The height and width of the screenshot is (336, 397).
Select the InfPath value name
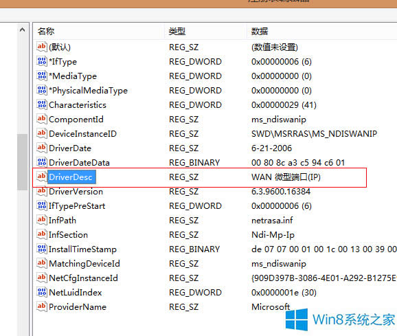point(63,221)
